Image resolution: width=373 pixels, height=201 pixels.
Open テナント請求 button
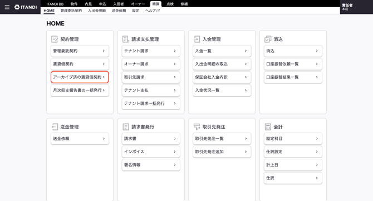[x=151, y=51]
